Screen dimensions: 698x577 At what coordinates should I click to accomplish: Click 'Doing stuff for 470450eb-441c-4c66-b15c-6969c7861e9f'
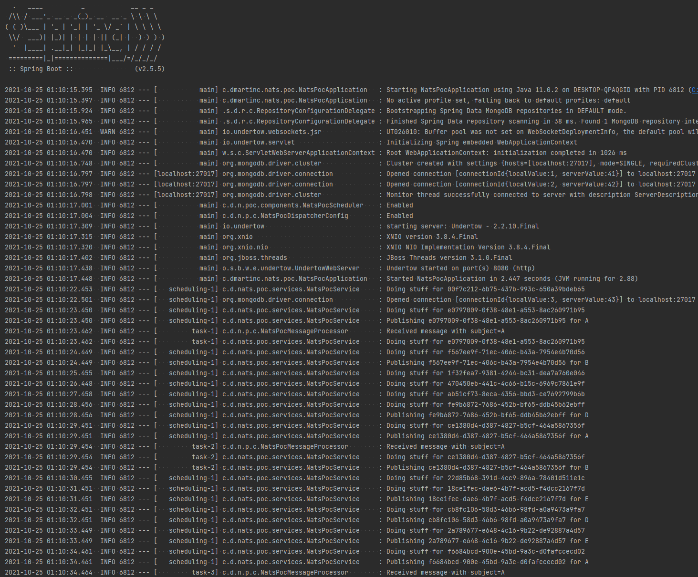click(x=486, y=384)
